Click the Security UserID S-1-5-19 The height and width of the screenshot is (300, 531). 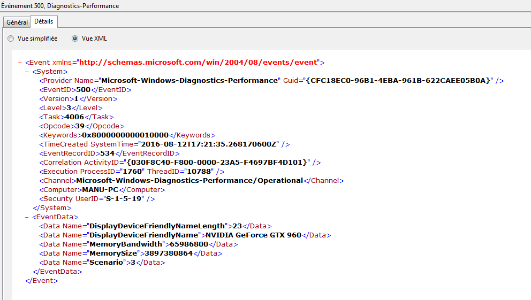[124, 199]
